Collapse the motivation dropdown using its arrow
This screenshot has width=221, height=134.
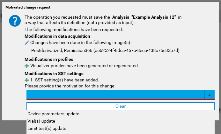click(x=210, y=95)
